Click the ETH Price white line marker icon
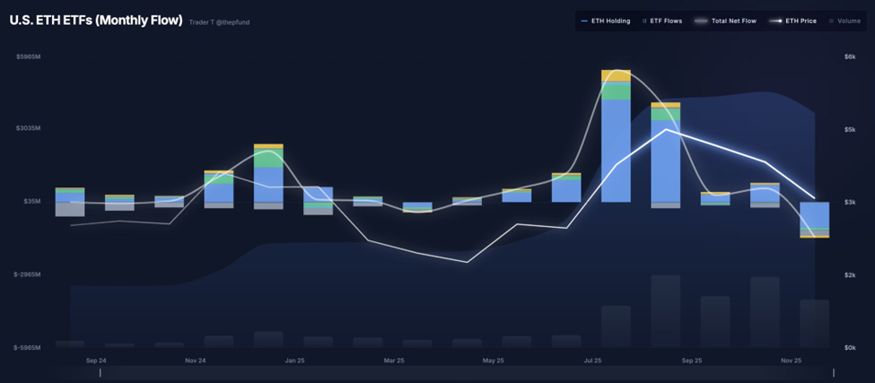 (775, 22)
